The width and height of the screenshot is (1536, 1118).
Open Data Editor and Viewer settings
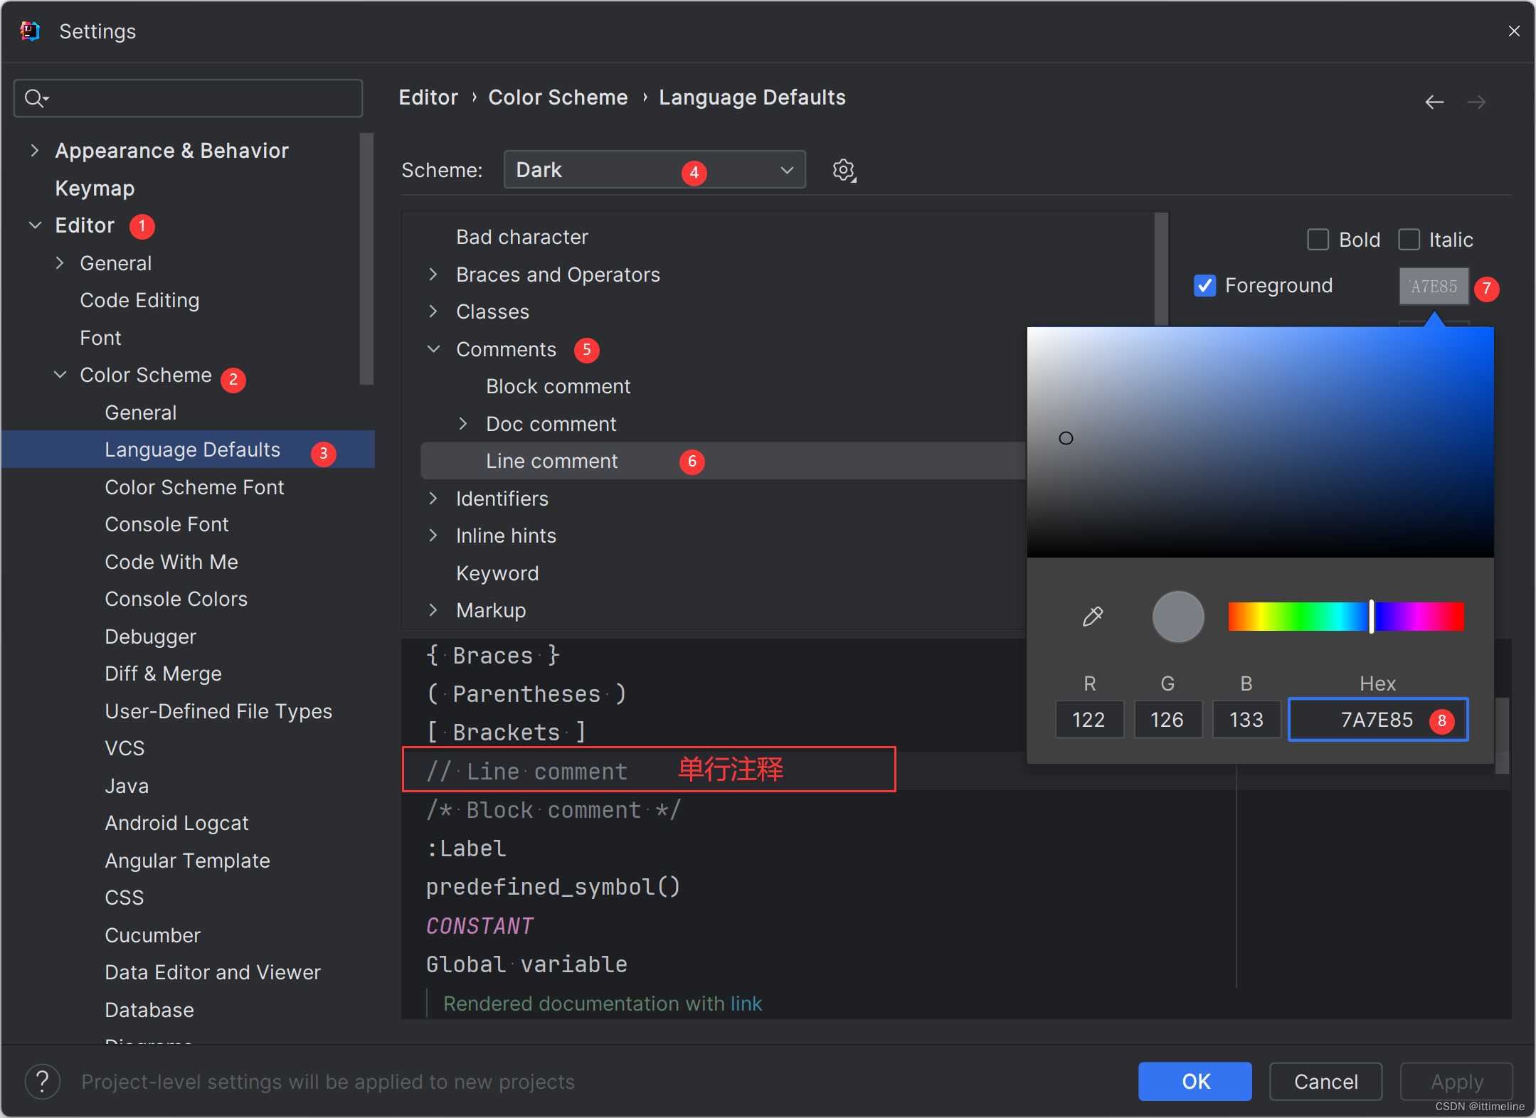pyautogui.click(x=213, y=972)
